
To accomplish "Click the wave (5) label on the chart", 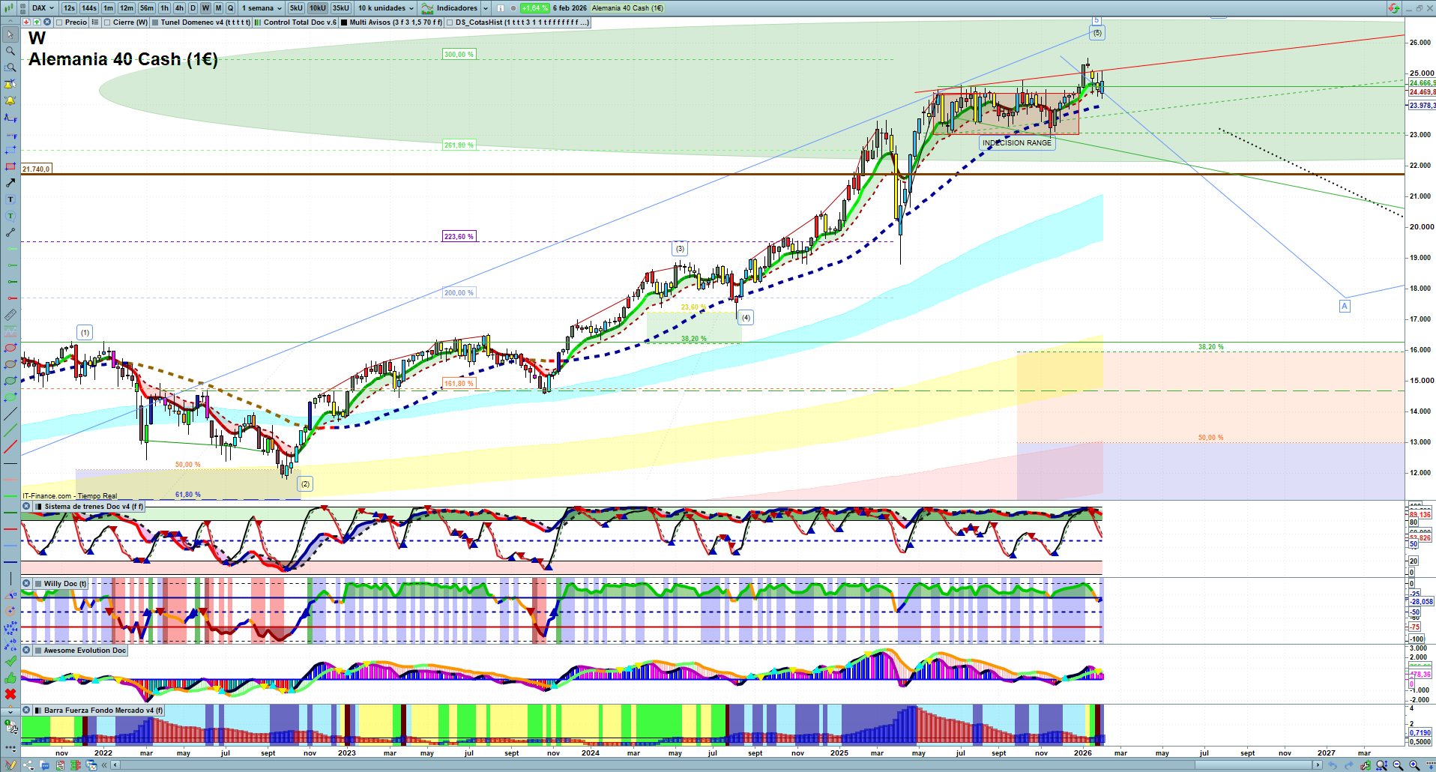I will pos(1097,33).
